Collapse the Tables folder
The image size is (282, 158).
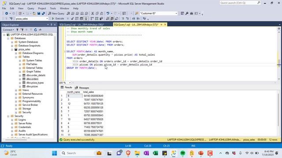[16, 57]
